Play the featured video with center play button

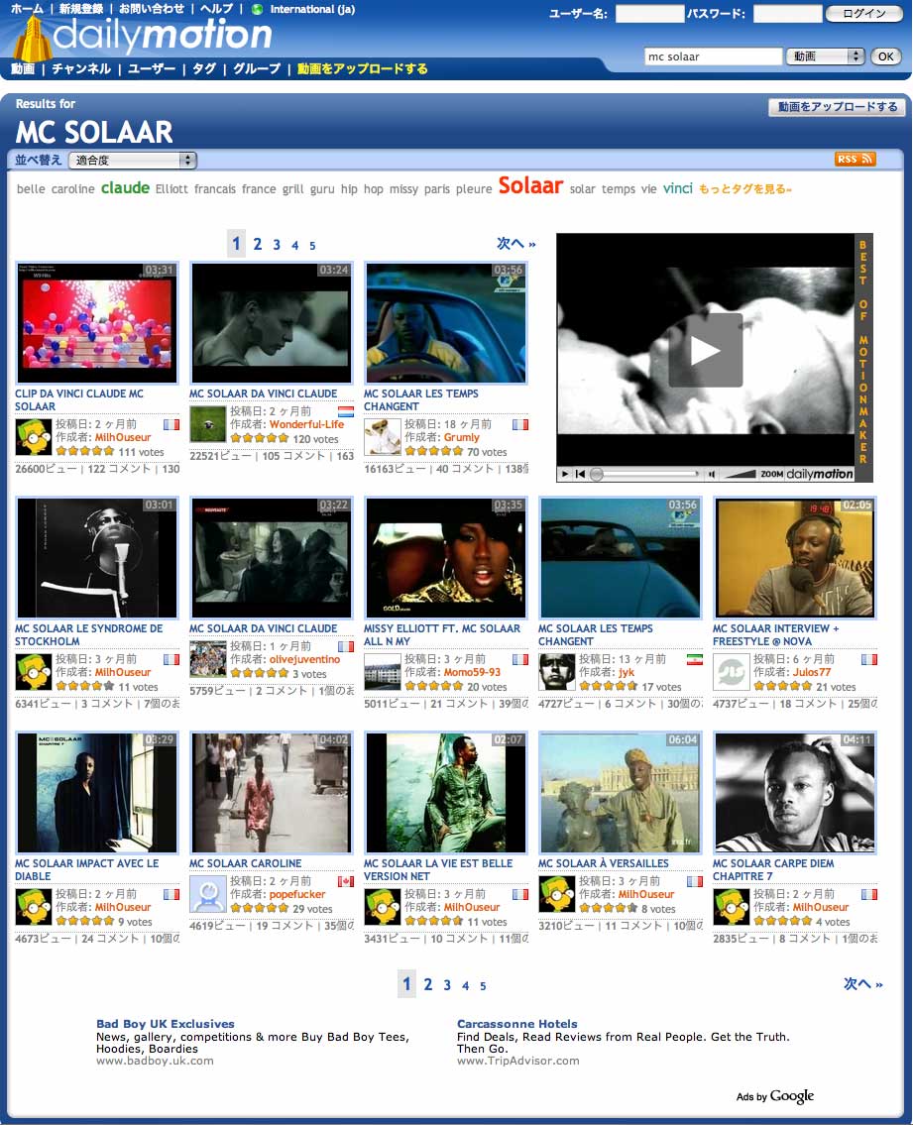705,350
